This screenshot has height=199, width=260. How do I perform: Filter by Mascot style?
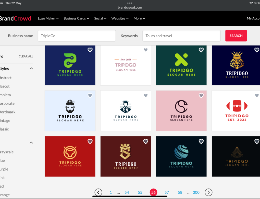click(5, 86)
